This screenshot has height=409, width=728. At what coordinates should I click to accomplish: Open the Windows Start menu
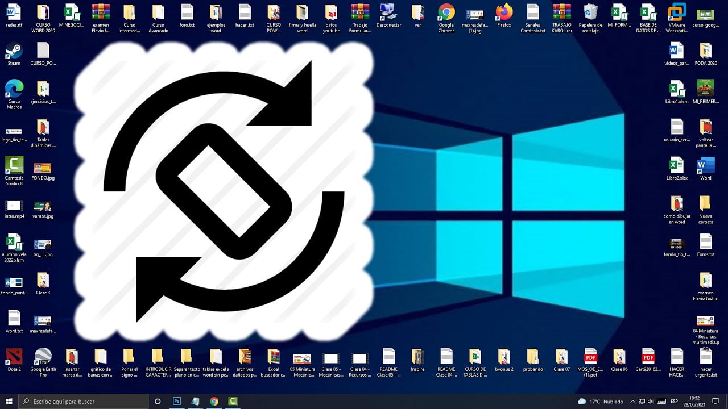coord(9,401)
